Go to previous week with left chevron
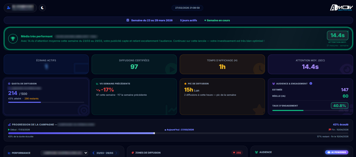The image size is (356, 157). [93, 153]
